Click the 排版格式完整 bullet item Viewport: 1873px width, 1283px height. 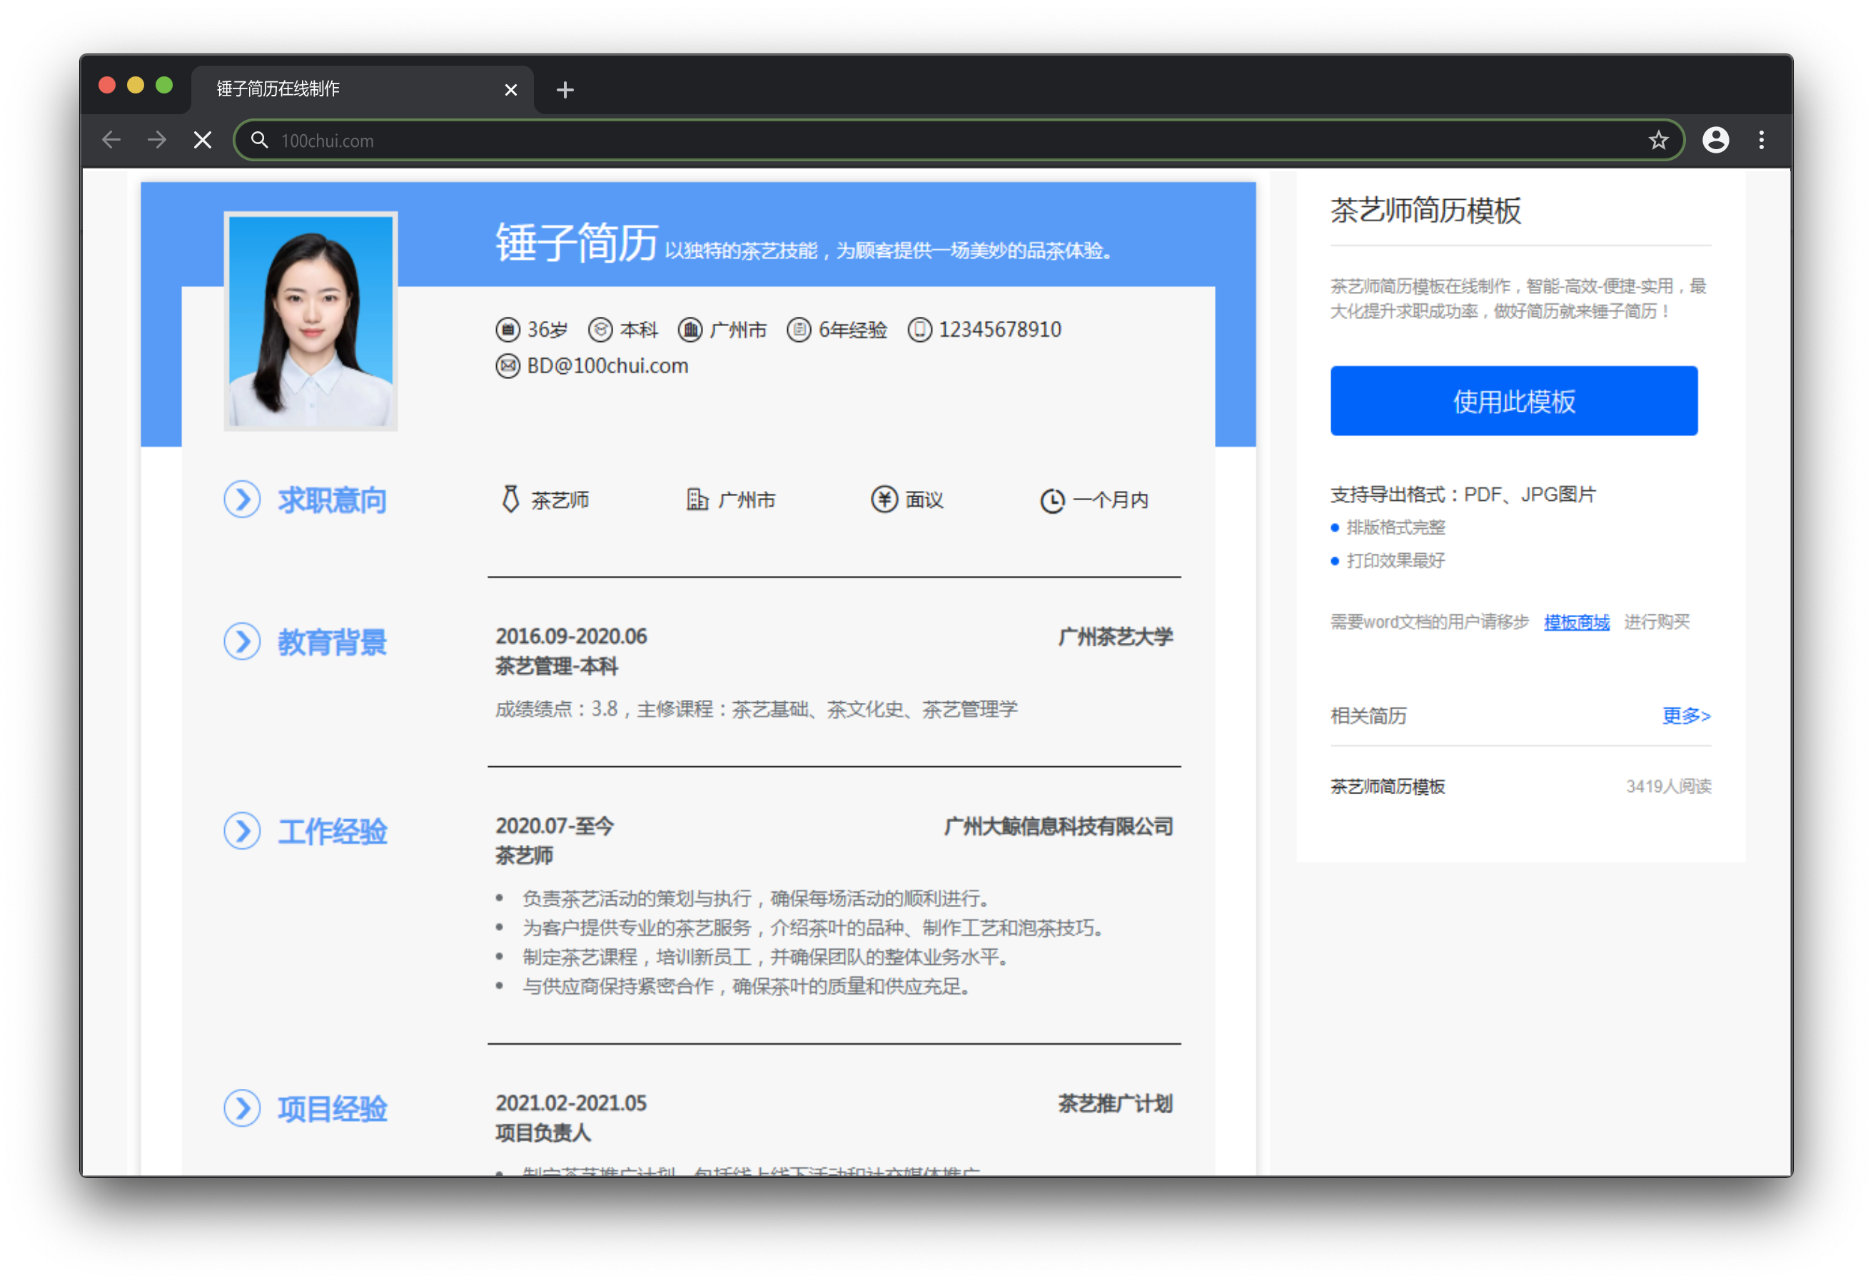1395,528
